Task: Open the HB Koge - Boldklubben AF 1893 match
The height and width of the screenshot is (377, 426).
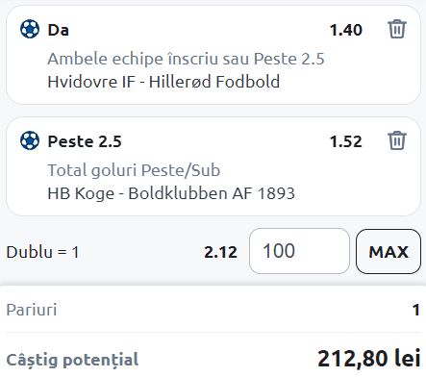Action: click(171, 193)
